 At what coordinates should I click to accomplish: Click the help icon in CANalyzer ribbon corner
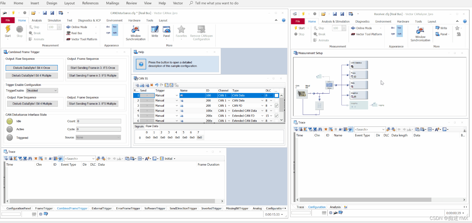465,21
